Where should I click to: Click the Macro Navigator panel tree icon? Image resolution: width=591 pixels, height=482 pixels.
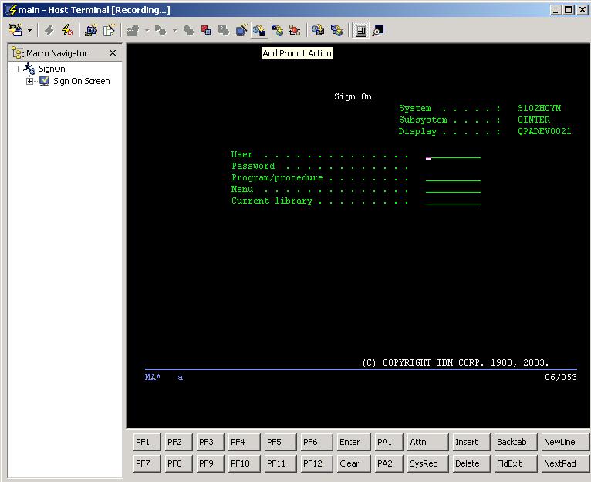tap(17, 52)
